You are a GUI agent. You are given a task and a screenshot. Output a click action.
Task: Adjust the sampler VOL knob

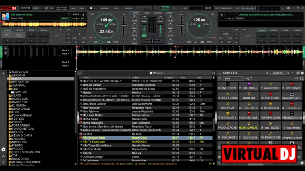[x=302, y=78]
